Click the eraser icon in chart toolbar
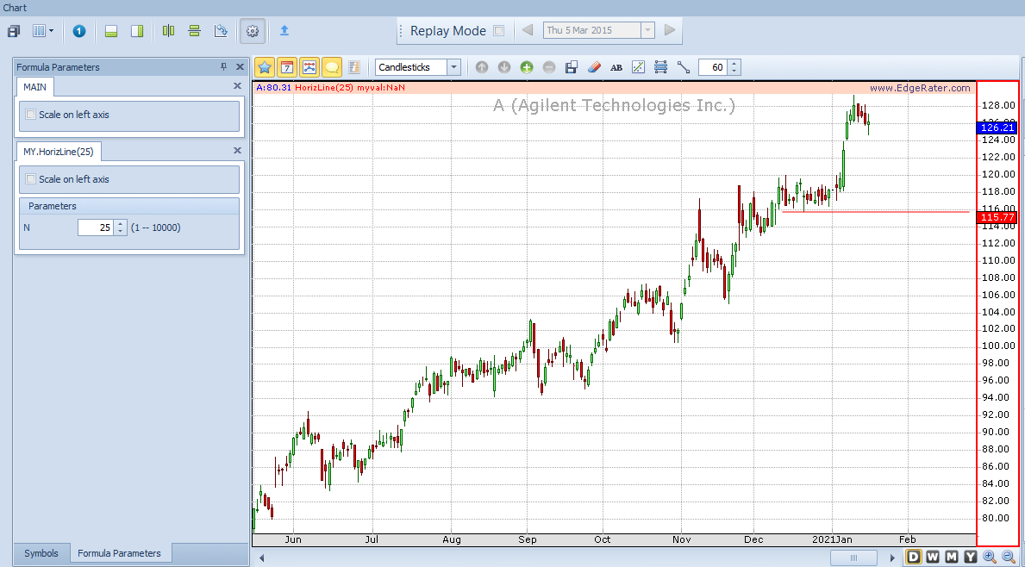The image size is (1025, 567). (x=594, y=66)
